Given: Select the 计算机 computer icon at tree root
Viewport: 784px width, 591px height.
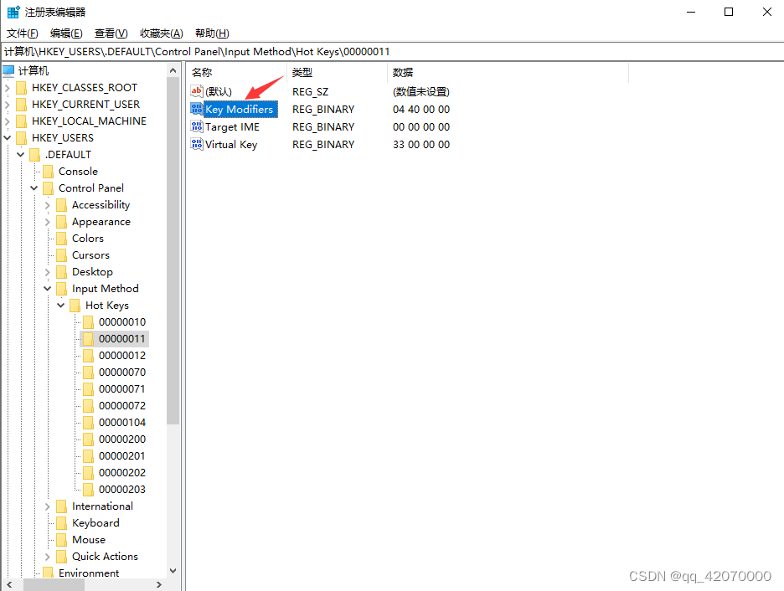Looking at the screenshot, I should (x=8, y=70).
